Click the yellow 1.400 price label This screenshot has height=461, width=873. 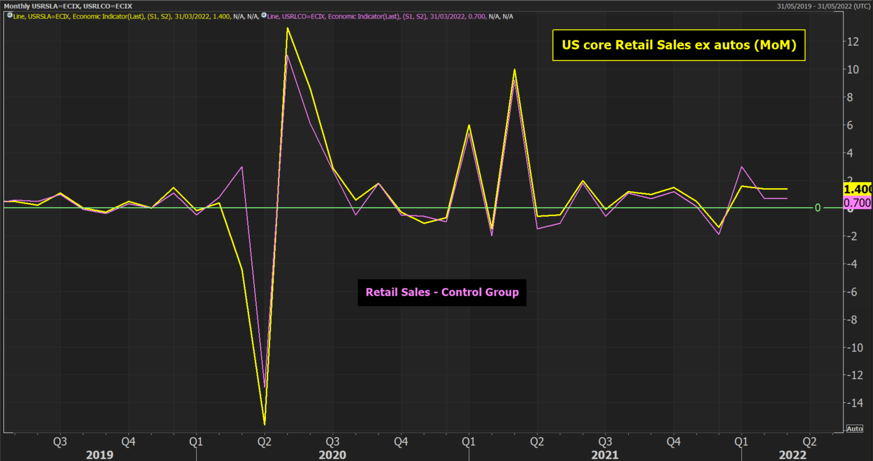pos(857,189)
